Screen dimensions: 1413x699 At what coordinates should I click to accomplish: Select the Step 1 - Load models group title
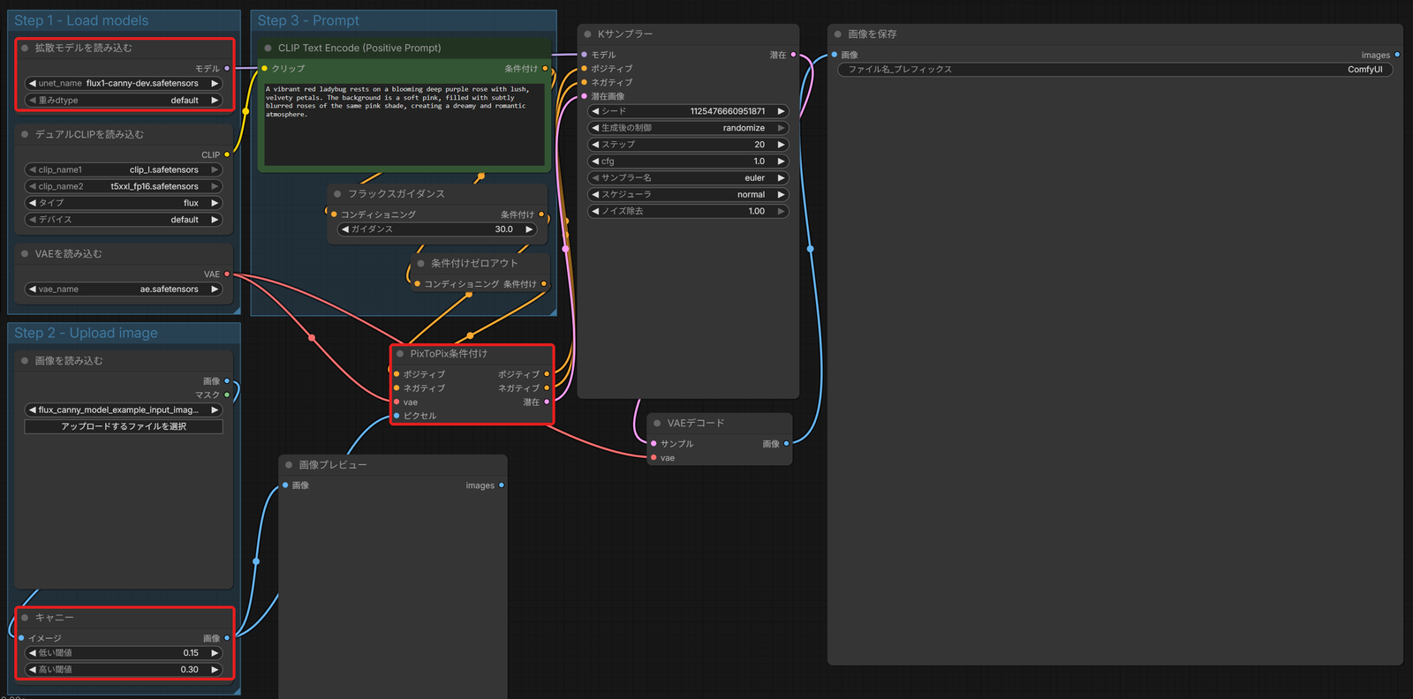(81, 20)
